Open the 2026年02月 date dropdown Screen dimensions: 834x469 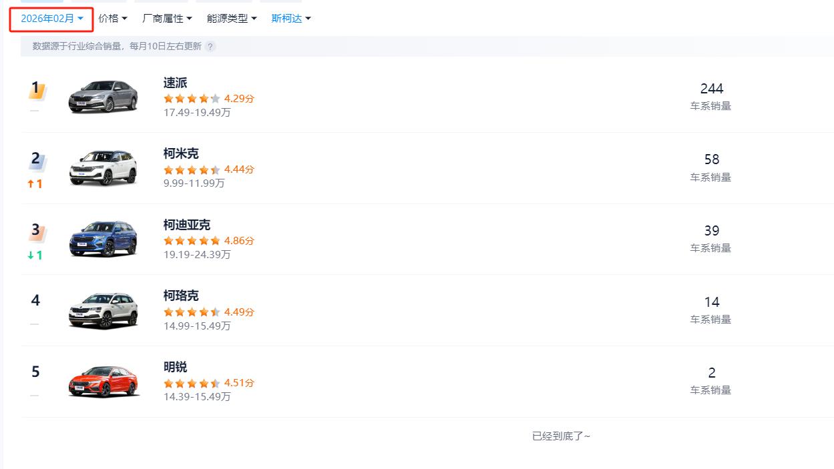(51, 19)
